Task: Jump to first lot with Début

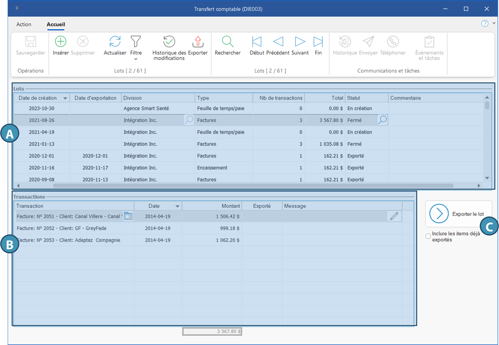Action: tap(257, 41)
